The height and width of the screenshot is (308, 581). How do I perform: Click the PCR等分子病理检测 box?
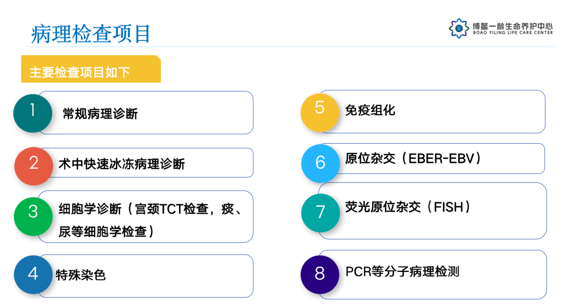(x=441, y=272)
